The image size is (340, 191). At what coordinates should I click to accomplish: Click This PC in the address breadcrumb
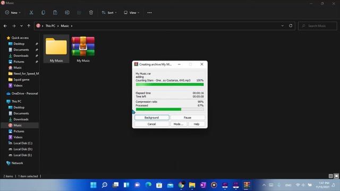click(x=50, y=26)
